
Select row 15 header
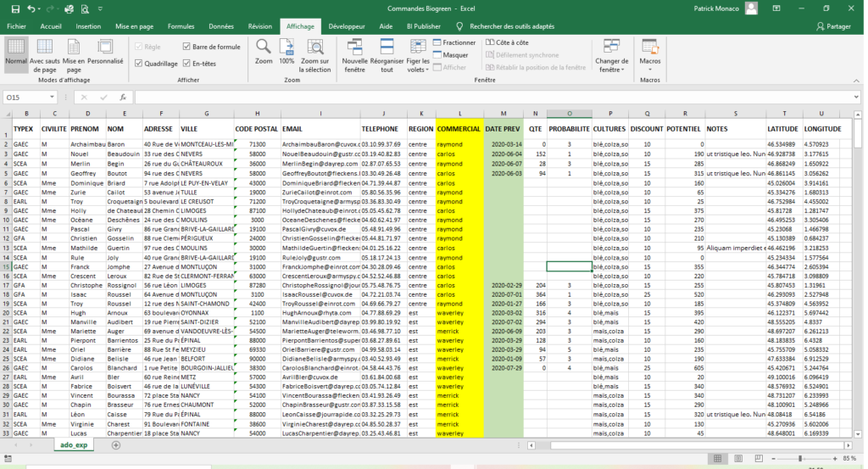pyautogui.click(x=6, y=267)
